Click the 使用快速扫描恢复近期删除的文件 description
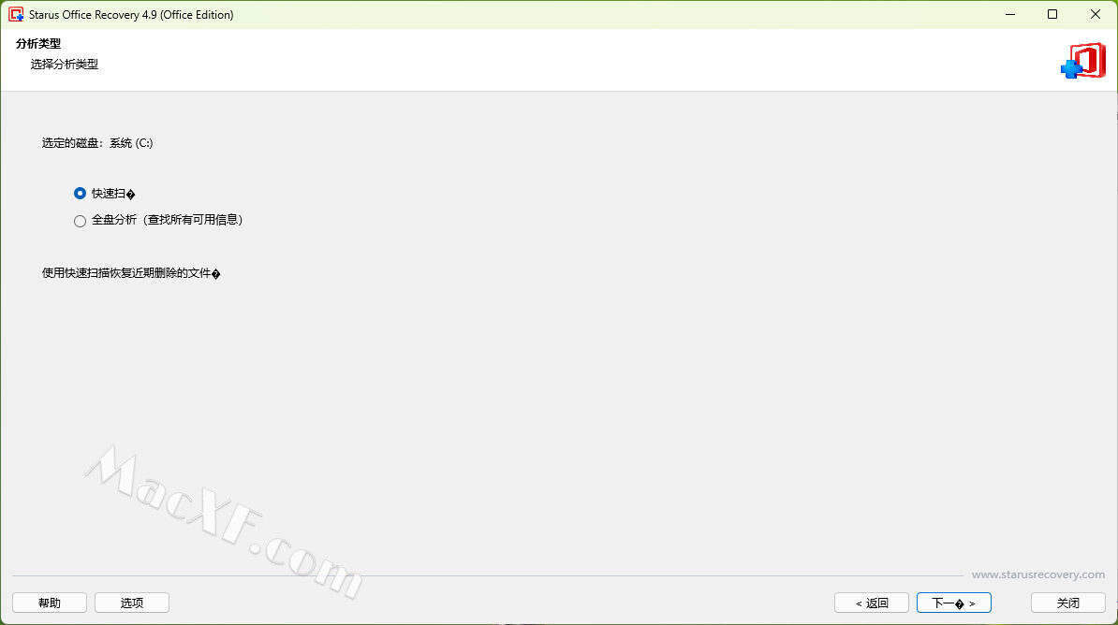 point(131,273)
